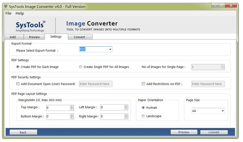Decrease Bottom Margin with down arrow
This screenshot has width=243, height=142.
pos(72,118)
